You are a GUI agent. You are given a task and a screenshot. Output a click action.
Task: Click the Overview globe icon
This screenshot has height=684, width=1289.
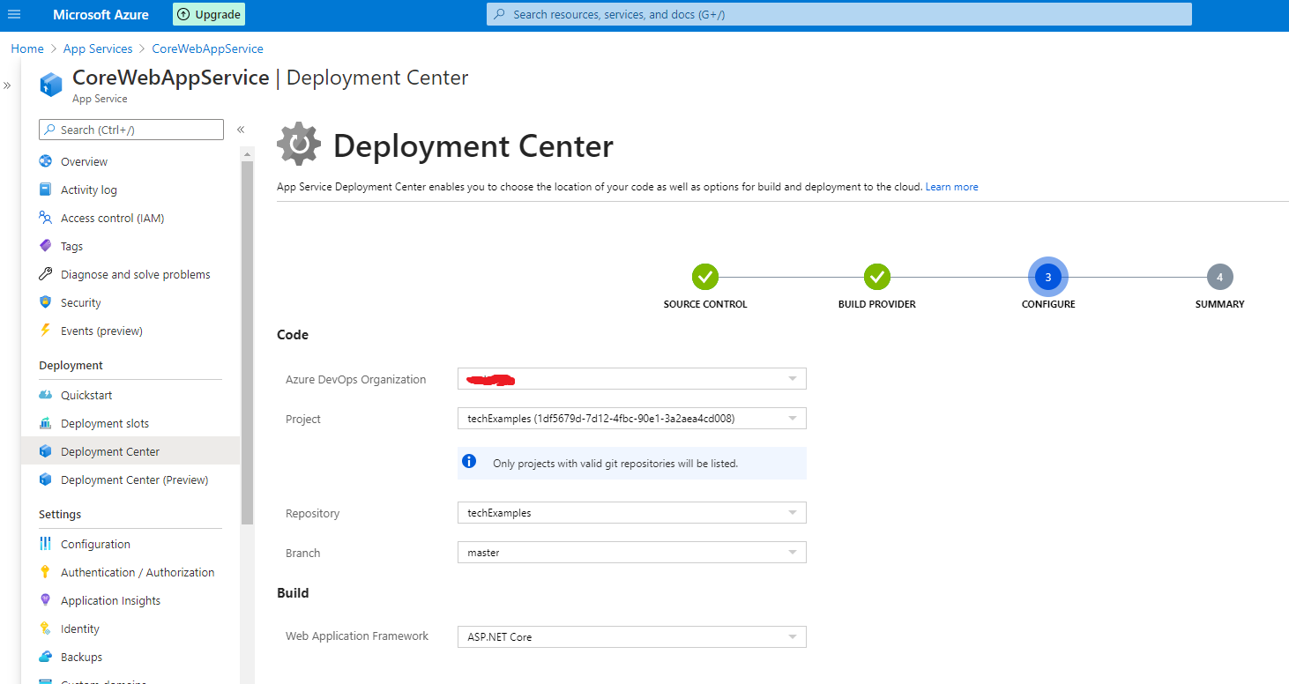click(46, 161)
